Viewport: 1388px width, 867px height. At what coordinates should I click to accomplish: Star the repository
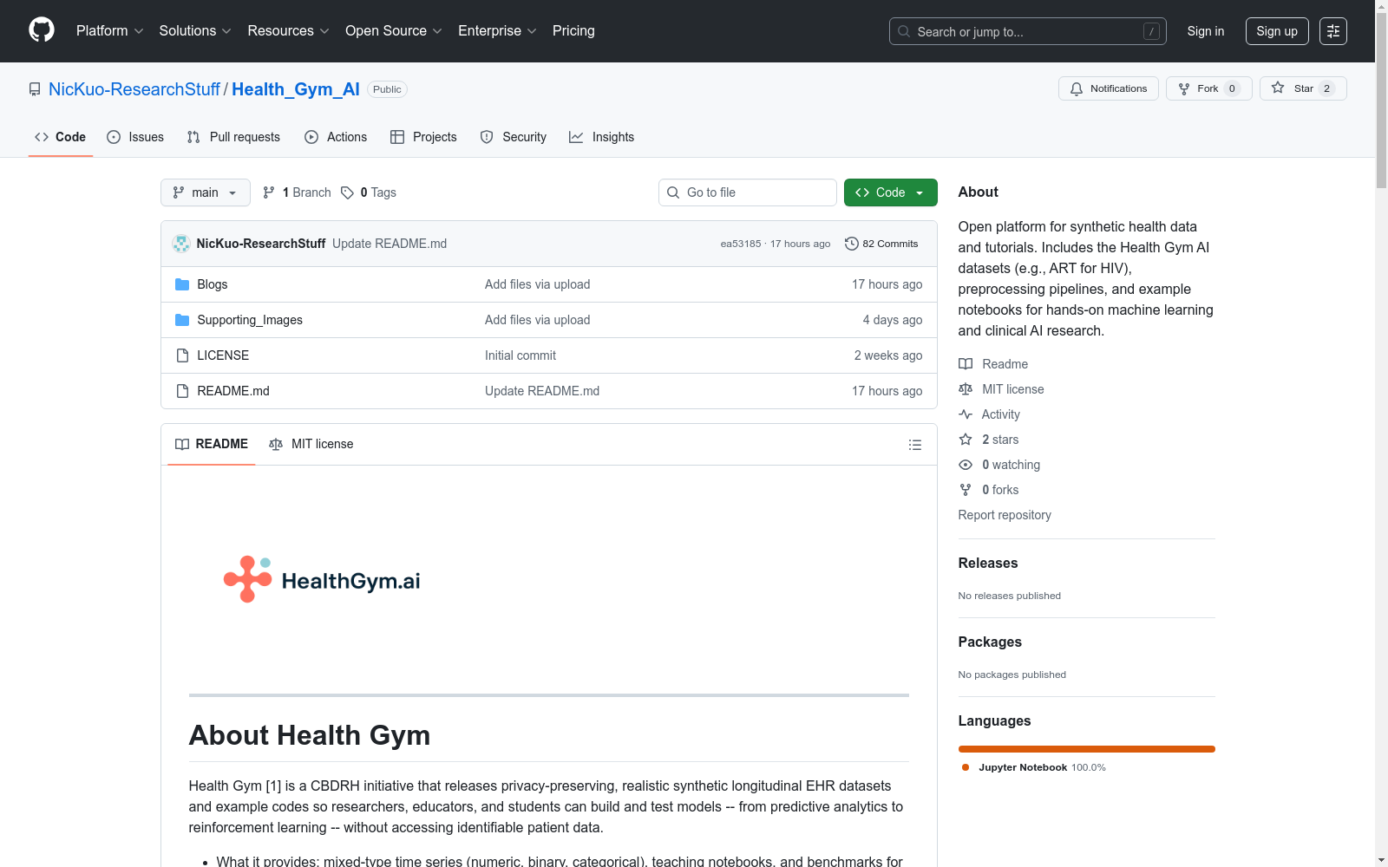1303,88
